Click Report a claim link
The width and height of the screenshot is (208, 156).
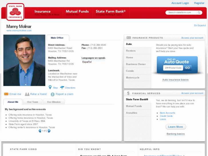click(64, 94)
